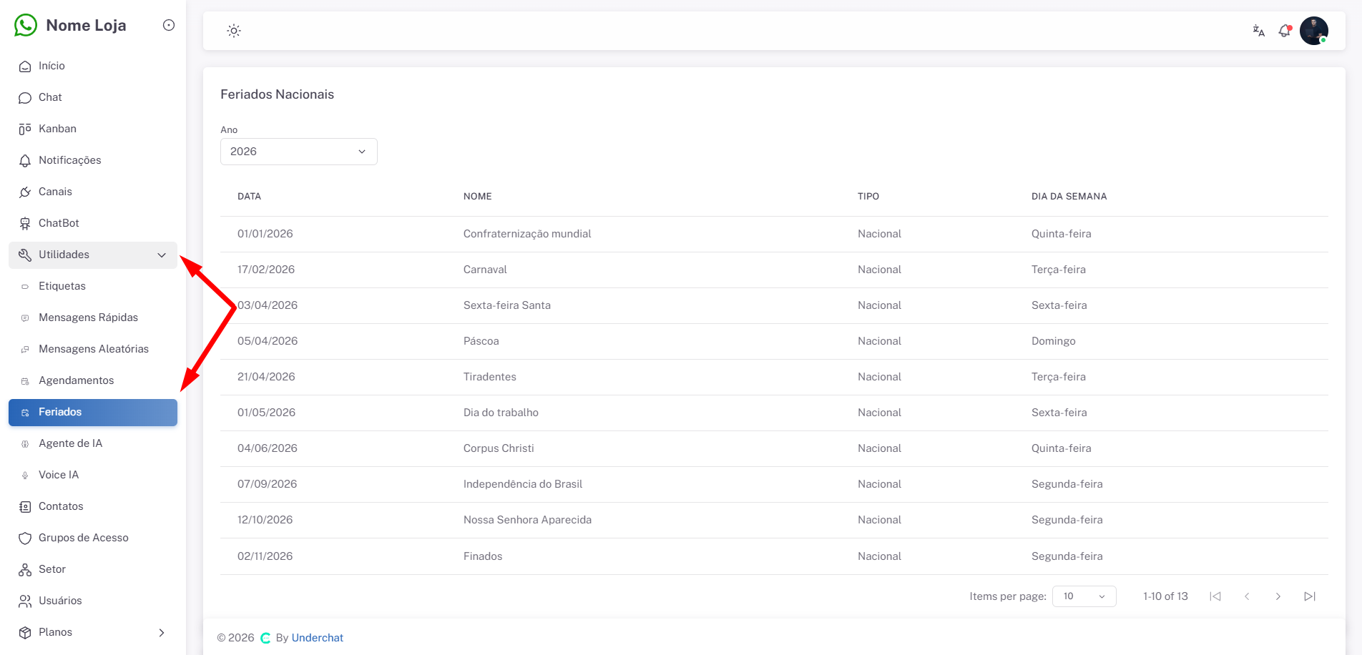Open the Canais menu item

click(x=93, y=192)
